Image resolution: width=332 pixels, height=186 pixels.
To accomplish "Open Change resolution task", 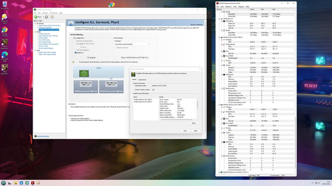I will (44, 34).
